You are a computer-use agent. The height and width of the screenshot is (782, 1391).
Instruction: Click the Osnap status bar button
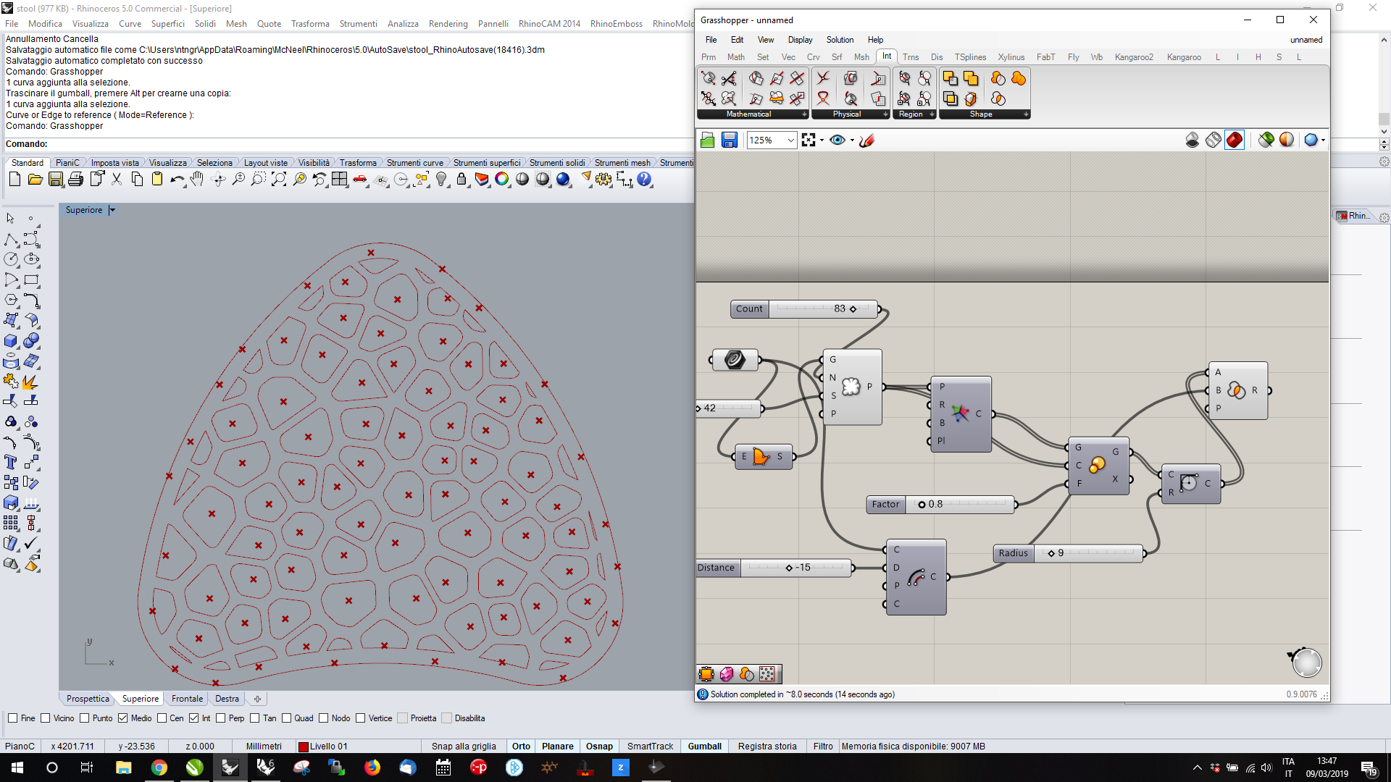(599, 747)
